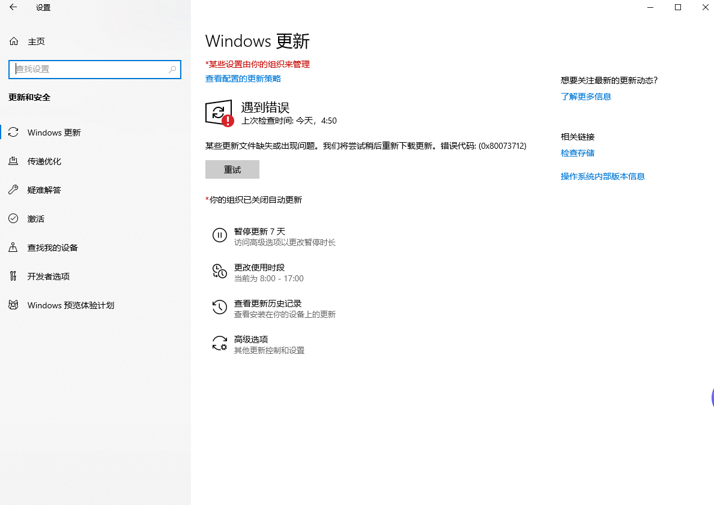714x505 pixels.
Task: Select the 查找我的设备 person icon
Action: click(x=14, y=248)
